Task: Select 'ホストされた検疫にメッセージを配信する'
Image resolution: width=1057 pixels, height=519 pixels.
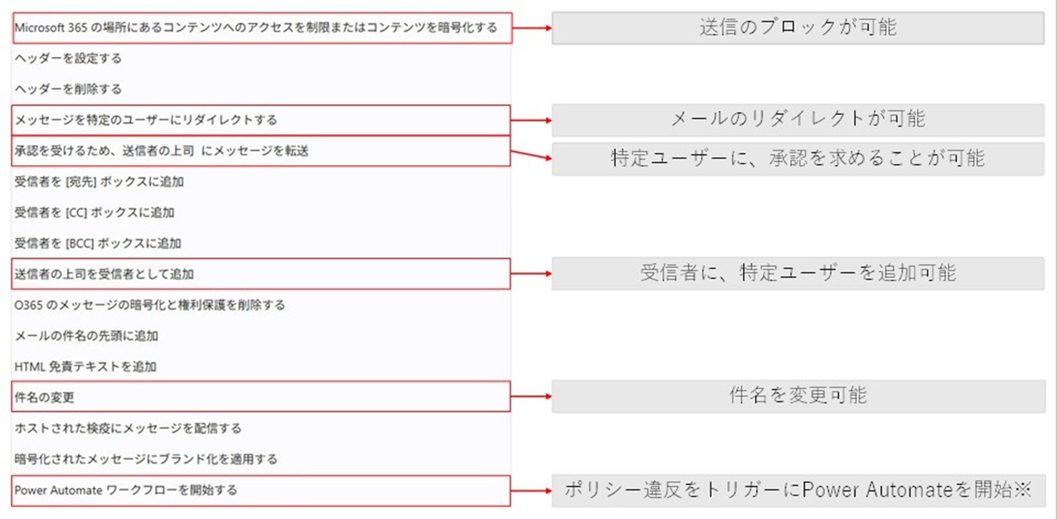Action: click(x=128, y=429)
